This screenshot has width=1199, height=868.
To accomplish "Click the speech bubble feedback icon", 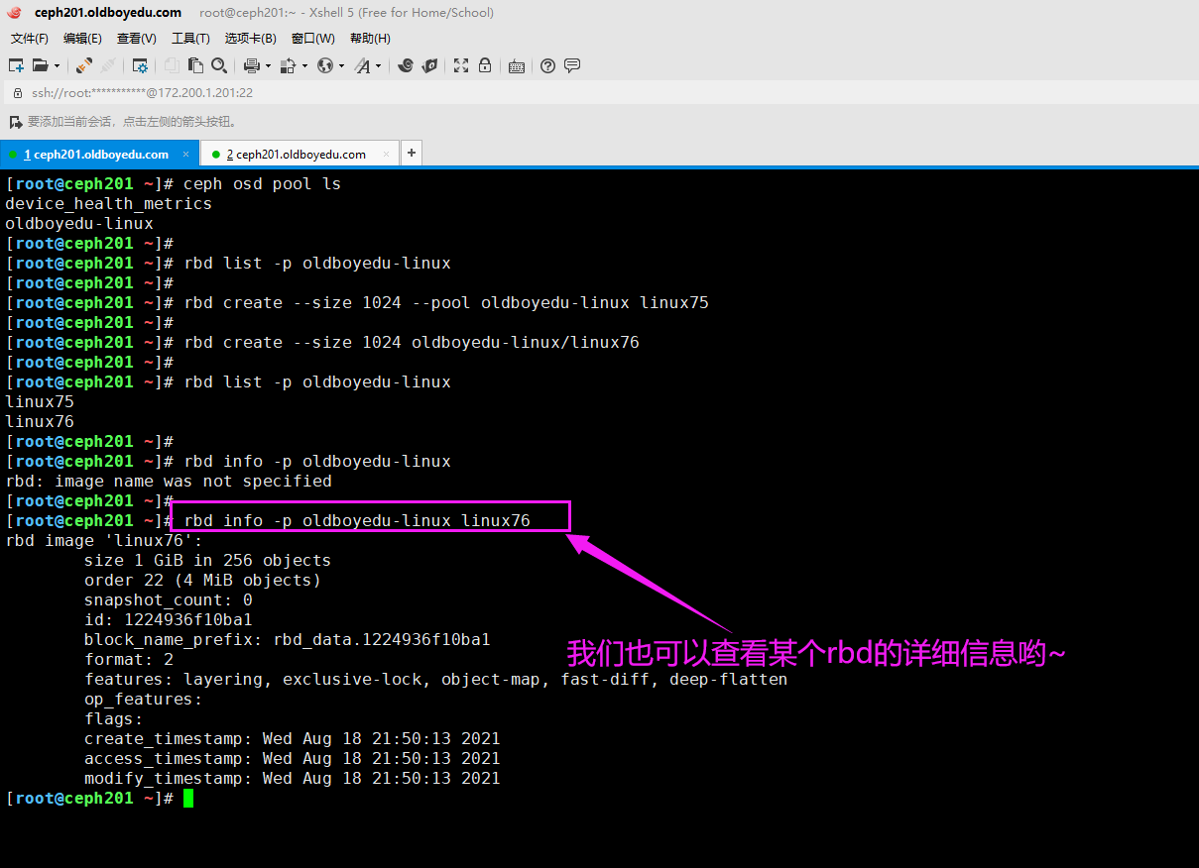I will pos(572,66).
